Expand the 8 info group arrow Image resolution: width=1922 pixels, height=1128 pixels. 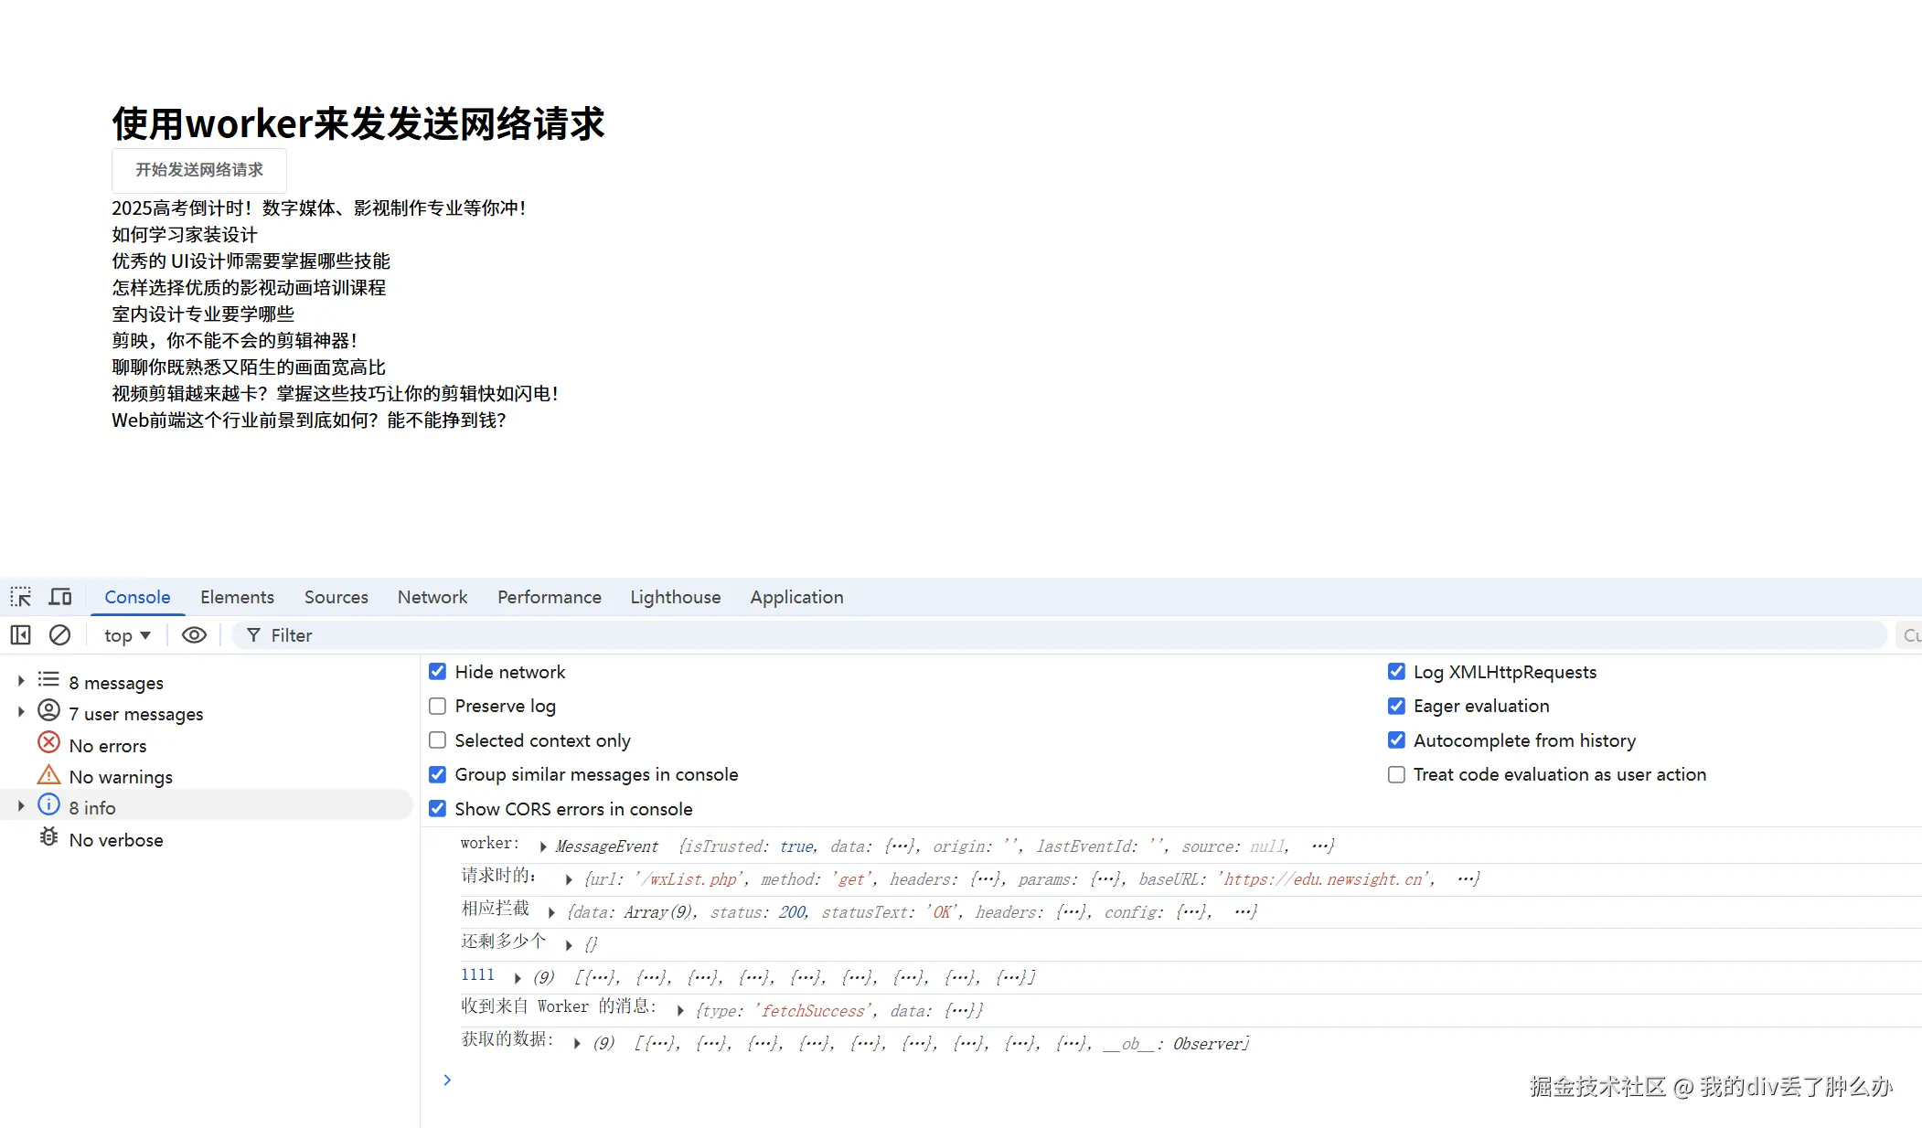(21, 806)
